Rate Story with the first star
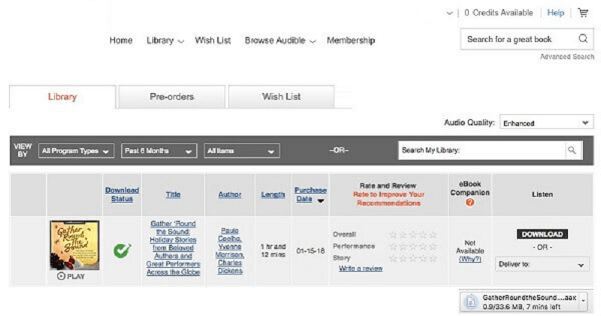The width and height of the screenshot is (601, 316). 393,257
